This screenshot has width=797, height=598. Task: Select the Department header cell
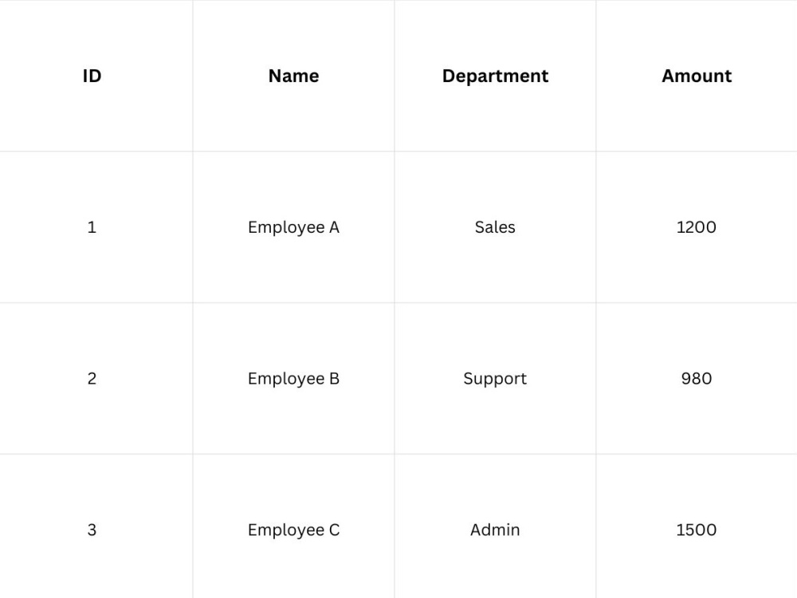pyautogui.click(x=495, y=76)
